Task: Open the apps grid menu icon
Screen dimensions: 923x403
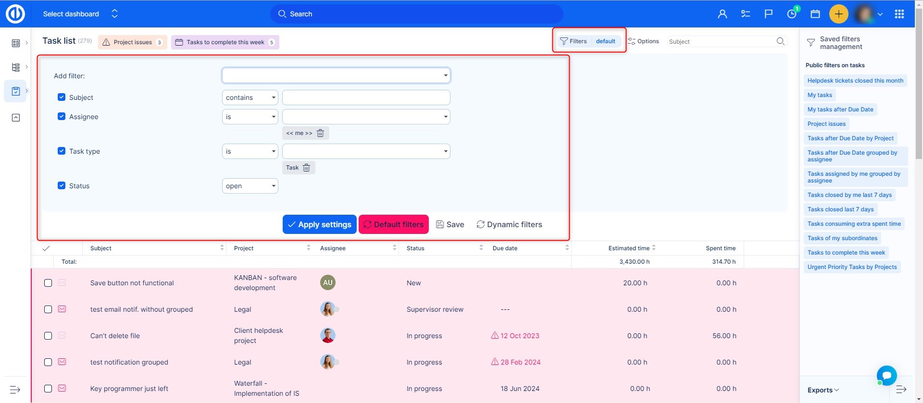Action: coord(899,14)
